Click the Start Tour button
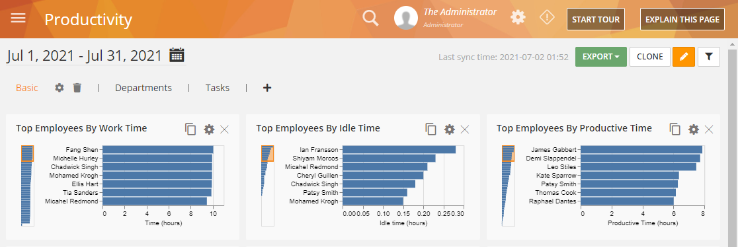This screenshot has width=738, height=247. [596, 19]
